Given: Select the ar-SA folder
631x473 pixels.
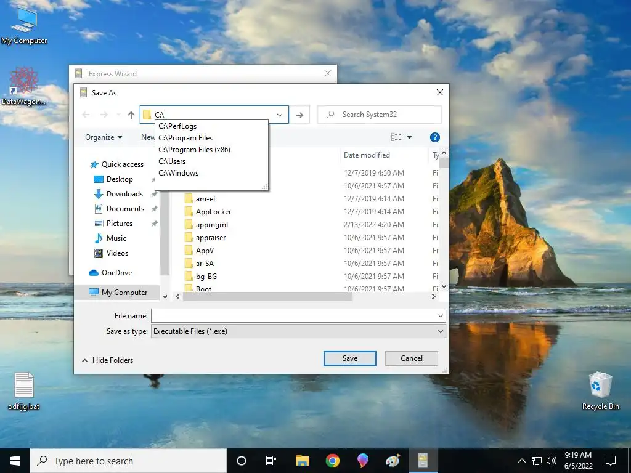Looking at the screenshot, I should (199, 264).
